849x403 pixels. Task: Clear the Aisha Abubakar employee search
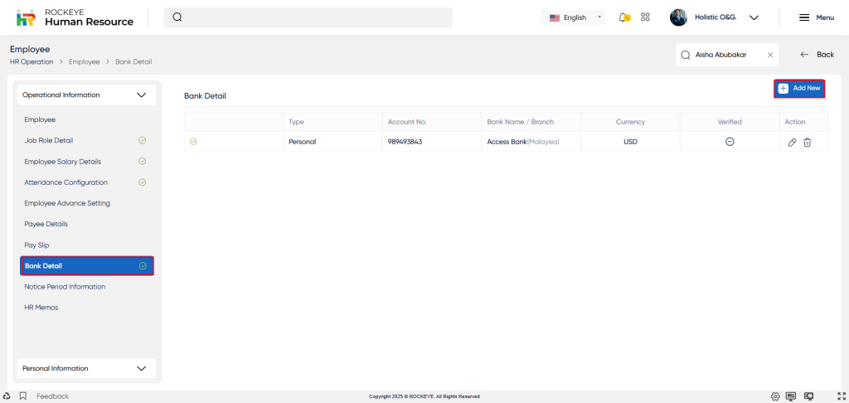tap(770, 55)
